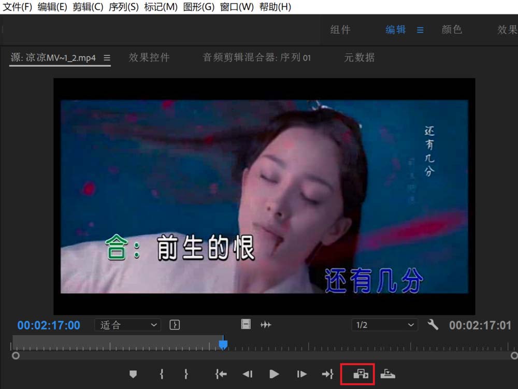
Task: Open the 元数据 panel tab
Action: click(x=359, y=57)
